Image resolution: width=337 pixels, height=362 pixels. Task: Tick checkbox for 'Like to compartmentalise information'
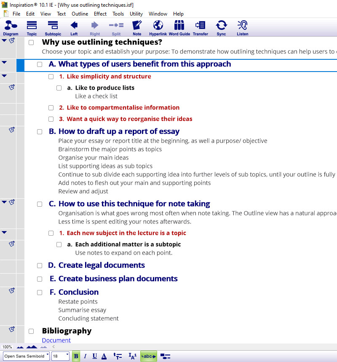click(x=51, y=108)
